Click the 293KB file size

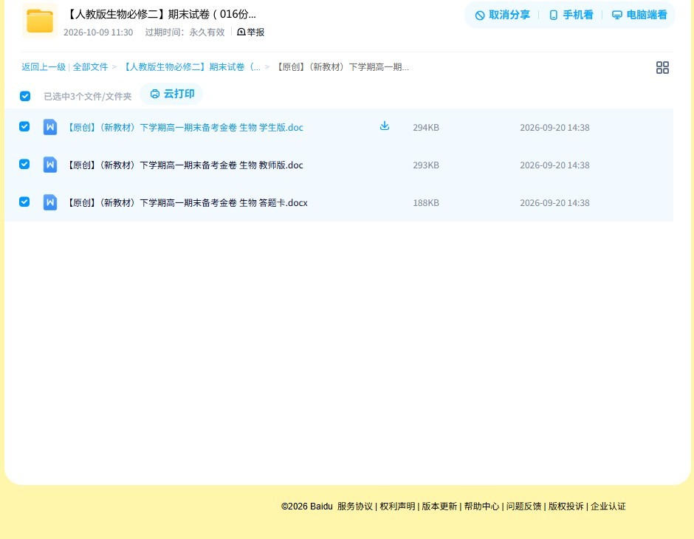coord(426,165)
